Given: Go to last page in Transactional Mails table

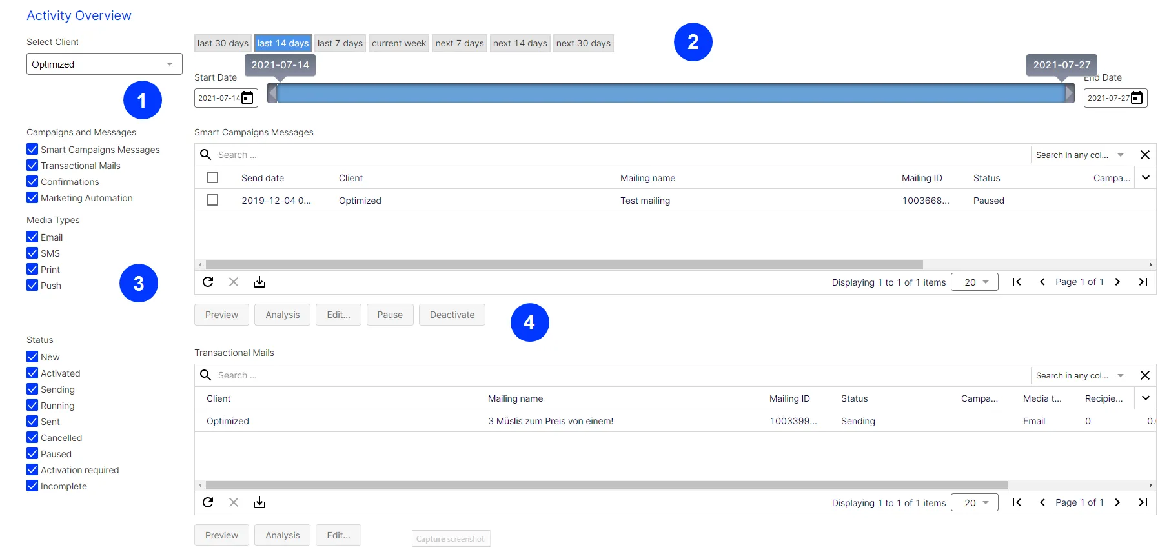Looking at the screenshot, I should (x=1143, y=502).
